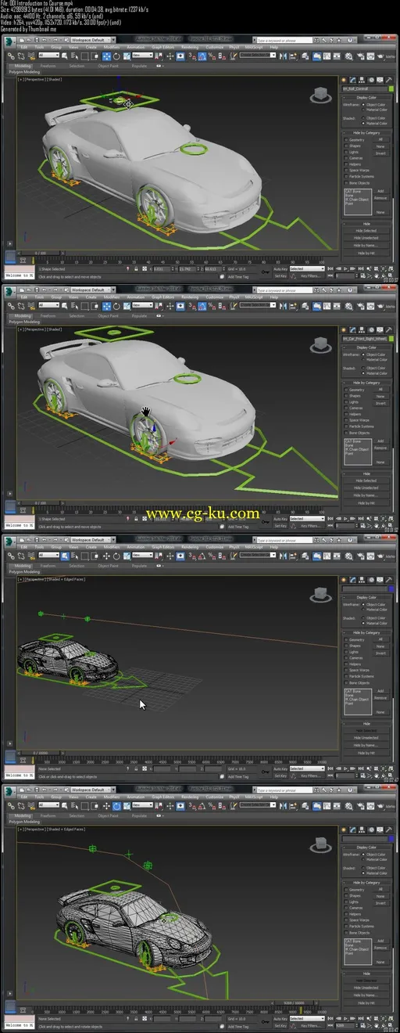This screenshot has width=400, height=1033.
Task: Open the Graph Editors menu in the third screenshot
Action: (x=162, y=548)
